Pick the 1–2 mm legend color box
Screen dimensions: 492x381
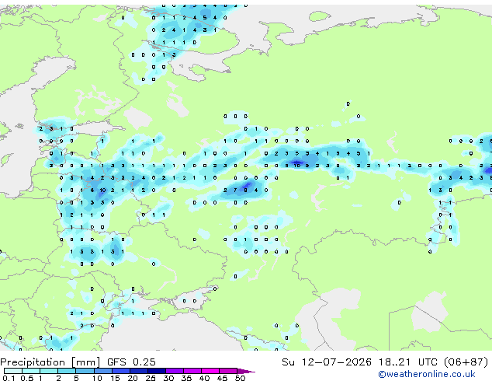(x=49, y=371)
